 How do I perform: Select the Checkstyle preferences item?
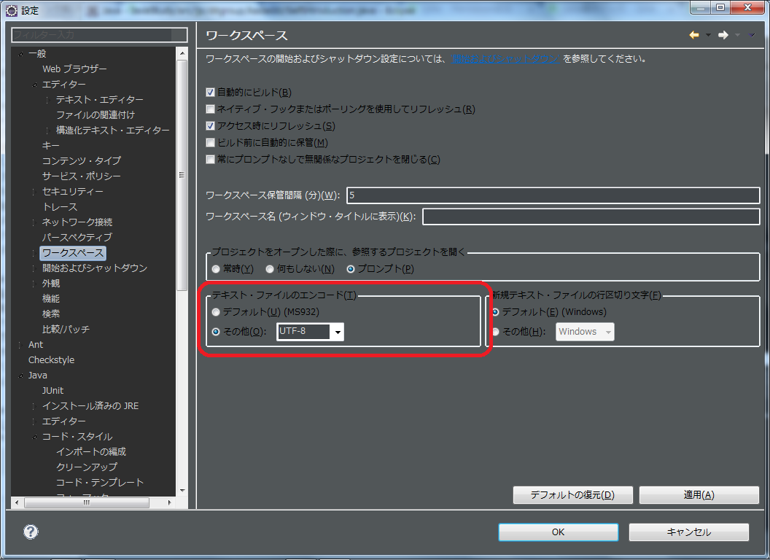coord(51,360)
